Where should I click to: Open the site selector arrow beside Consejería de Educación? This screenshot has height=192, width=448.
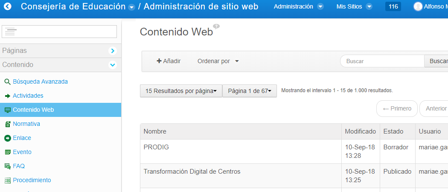click(131, 7)
